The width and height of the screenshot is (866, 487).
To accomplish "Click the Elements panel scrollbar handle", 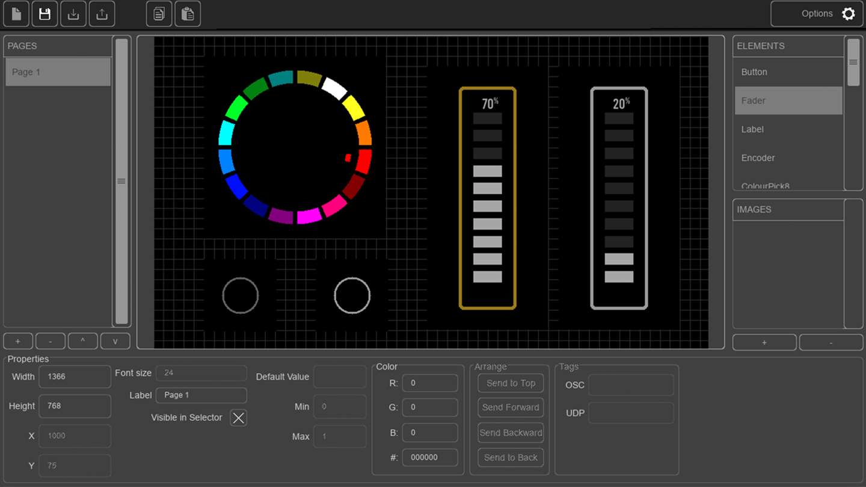I will click(853, 63).
